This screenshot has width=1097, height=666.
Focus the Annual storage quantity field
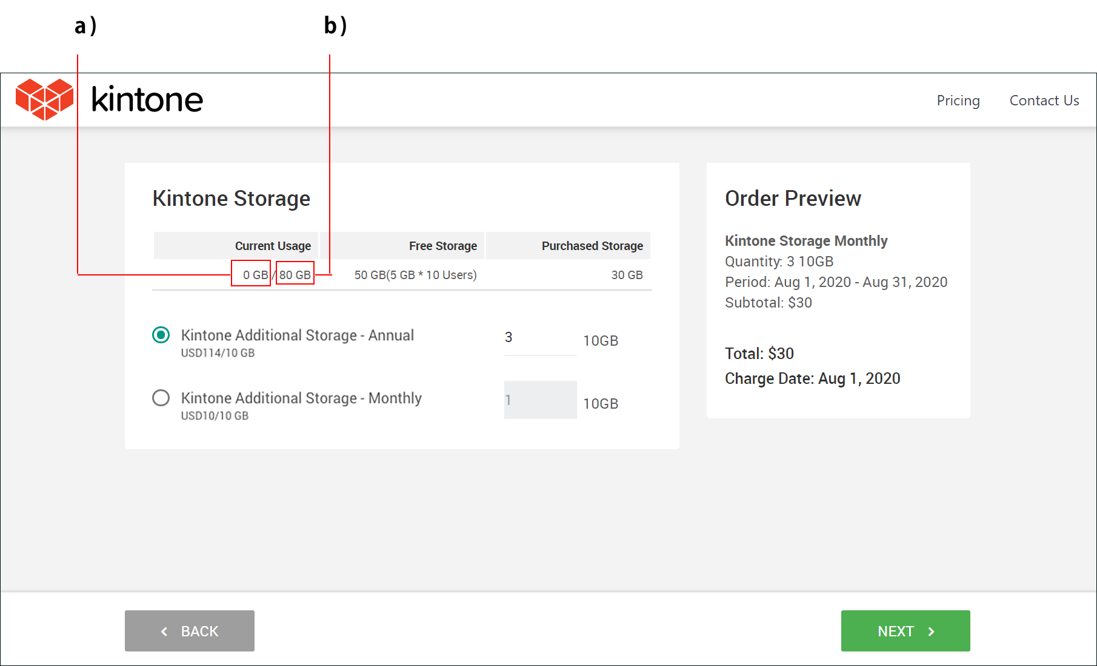[539, 338]
